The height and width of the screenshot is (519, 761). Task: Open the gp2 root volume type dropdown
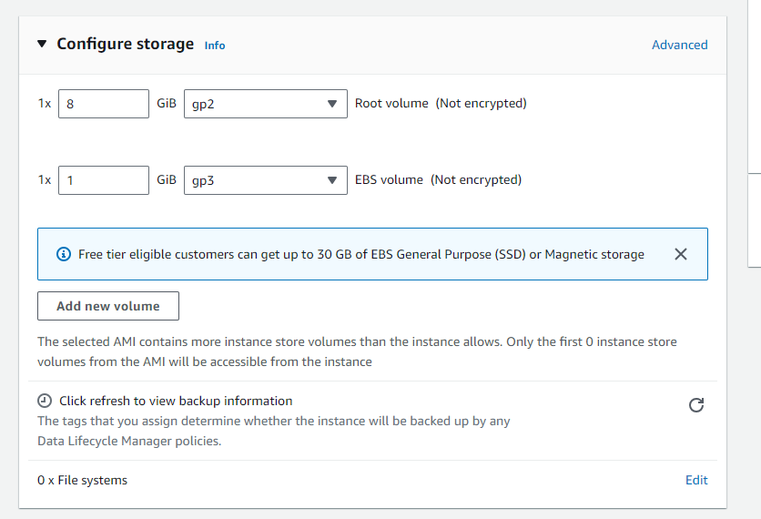coord(265,104)
